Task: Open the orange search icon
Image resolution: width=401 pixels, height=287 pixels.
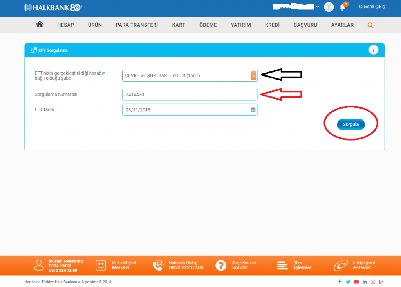Action: coord(370,25)
